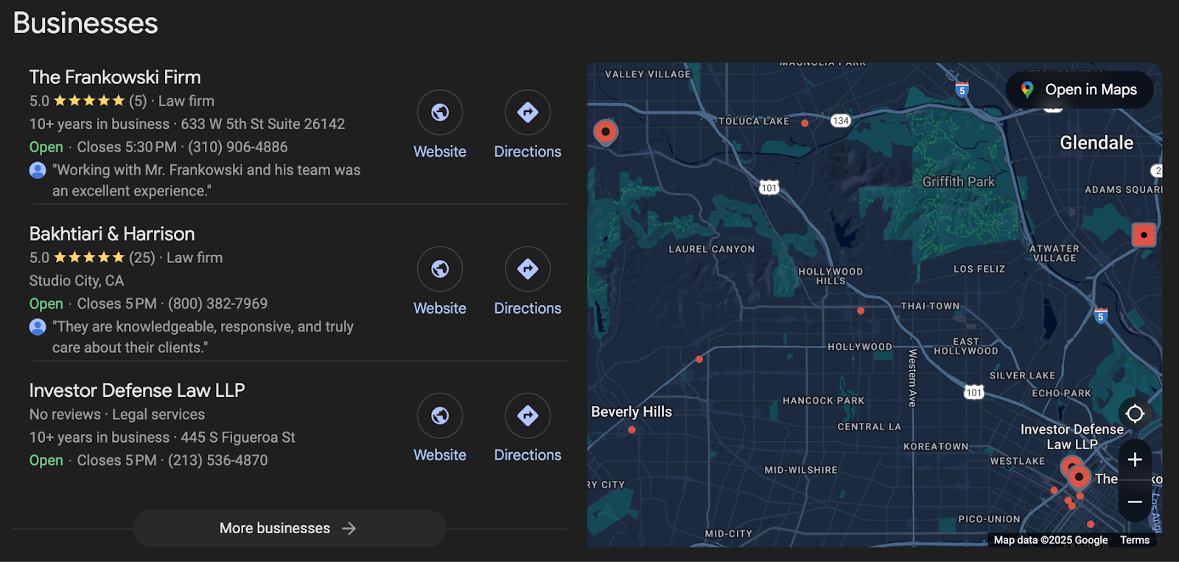The width and height of the screenshot is (1179, 562).
Task: Open Investor Defense Law LLP website icon
Action: [440, 416]
